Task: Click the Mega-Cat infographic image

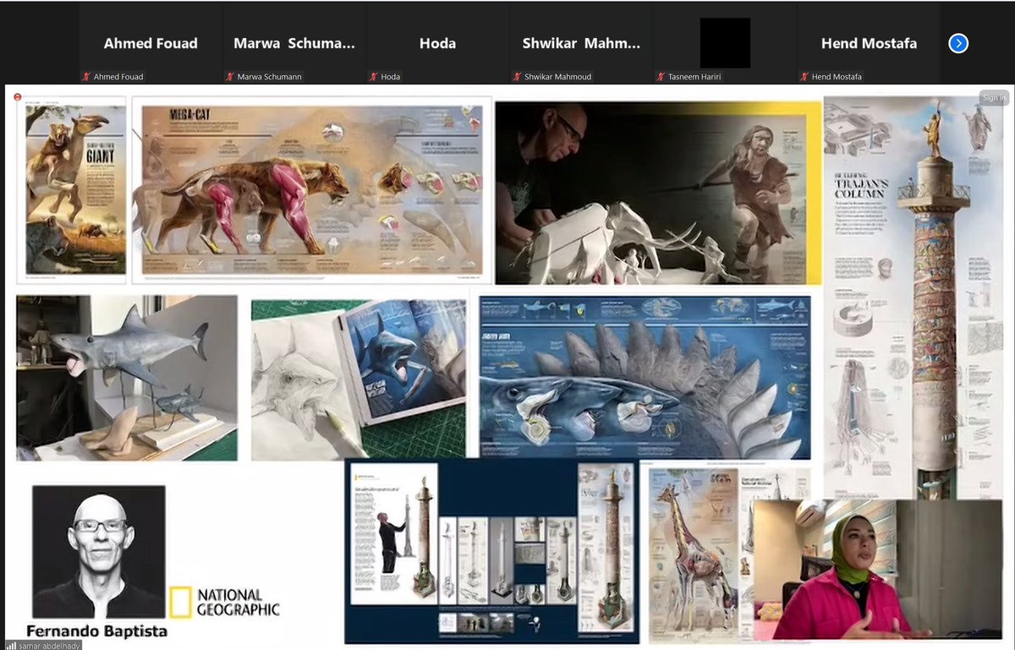Action: pyautogui.click(x=312, y=189)
